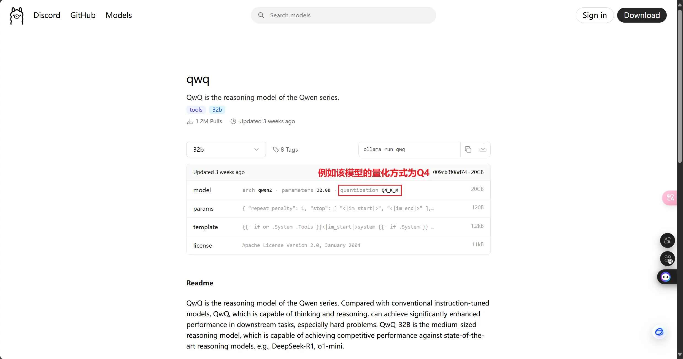This screenshot has height=359, width=683.
Task: Click the purple mascot assistant button
Action: tap(666, 277)
